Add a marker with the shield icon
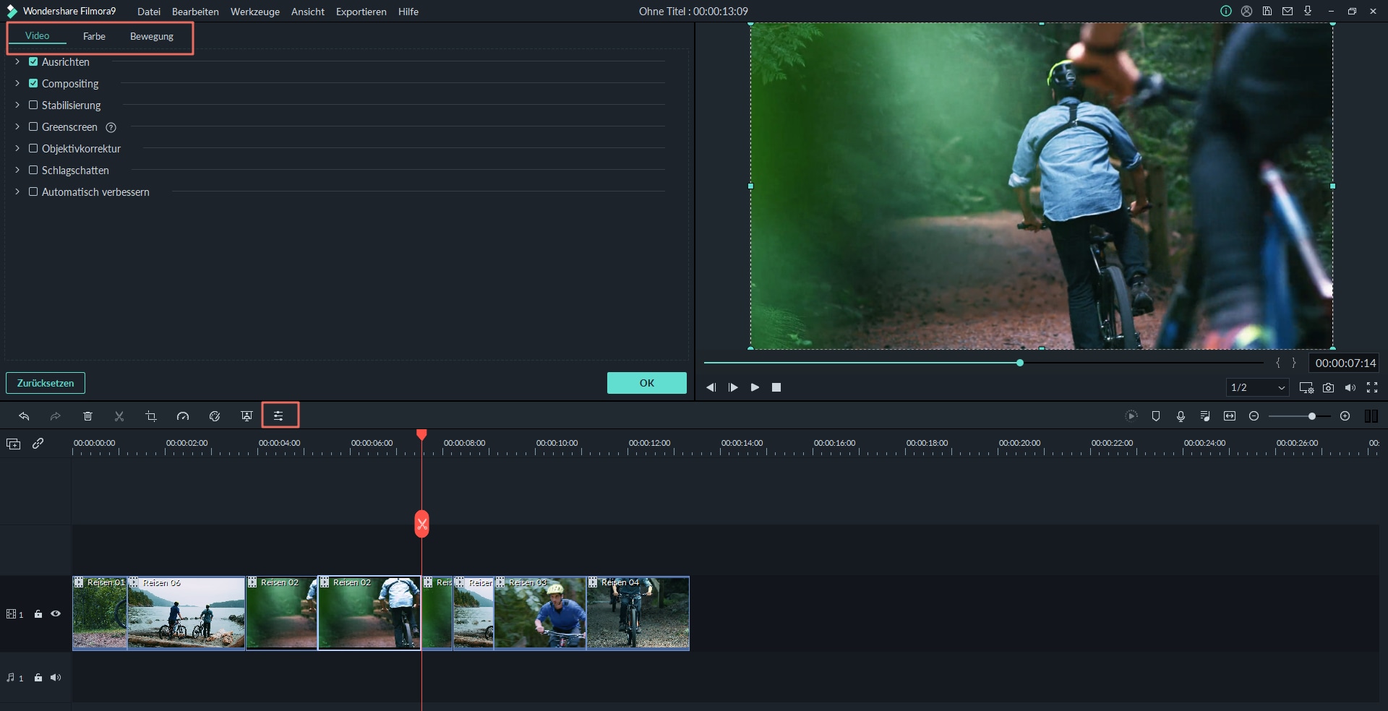 coord(1156,416)
